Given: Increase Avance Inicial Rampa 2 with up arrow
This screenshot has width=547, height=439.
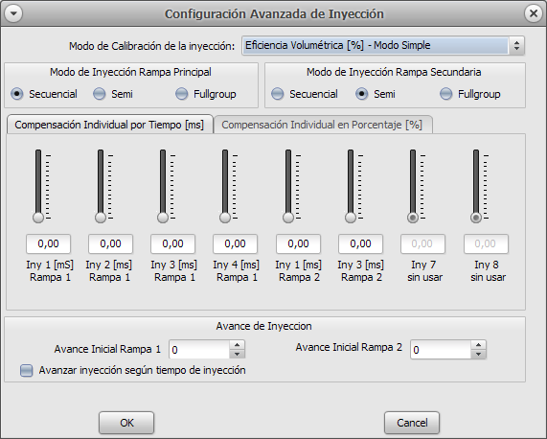Looking at the screenshot, I should point(478,345).
